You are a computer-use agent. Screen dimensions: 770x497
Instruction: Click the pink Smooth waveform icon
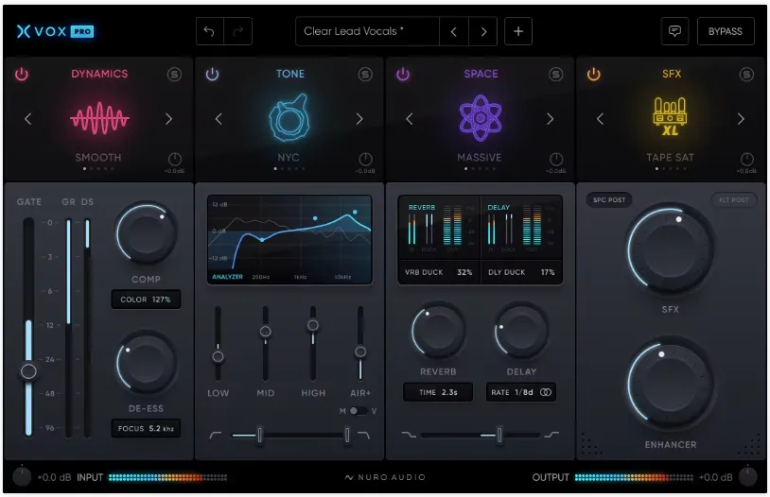99,118
